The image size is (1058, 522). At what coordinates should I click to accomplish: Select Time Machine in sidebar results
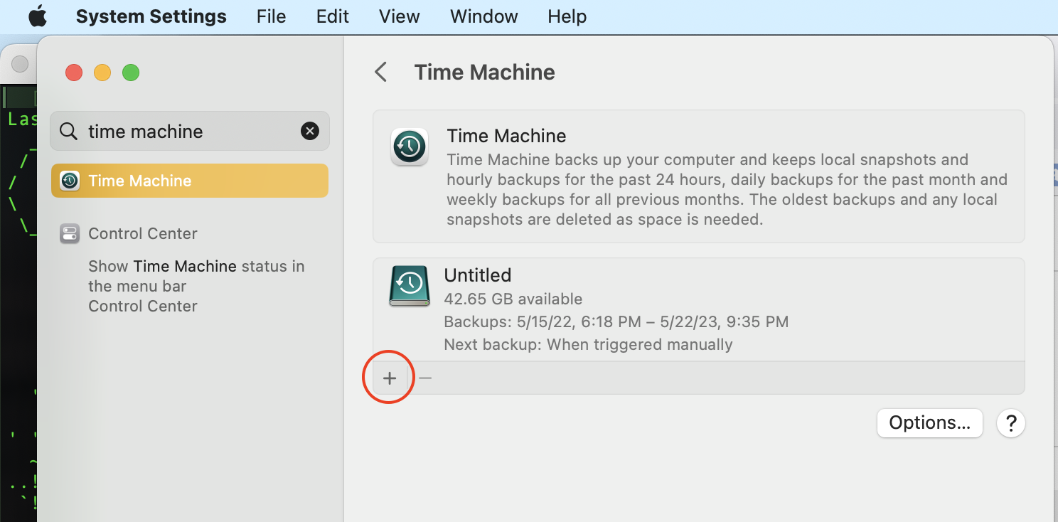pos(190,181)
